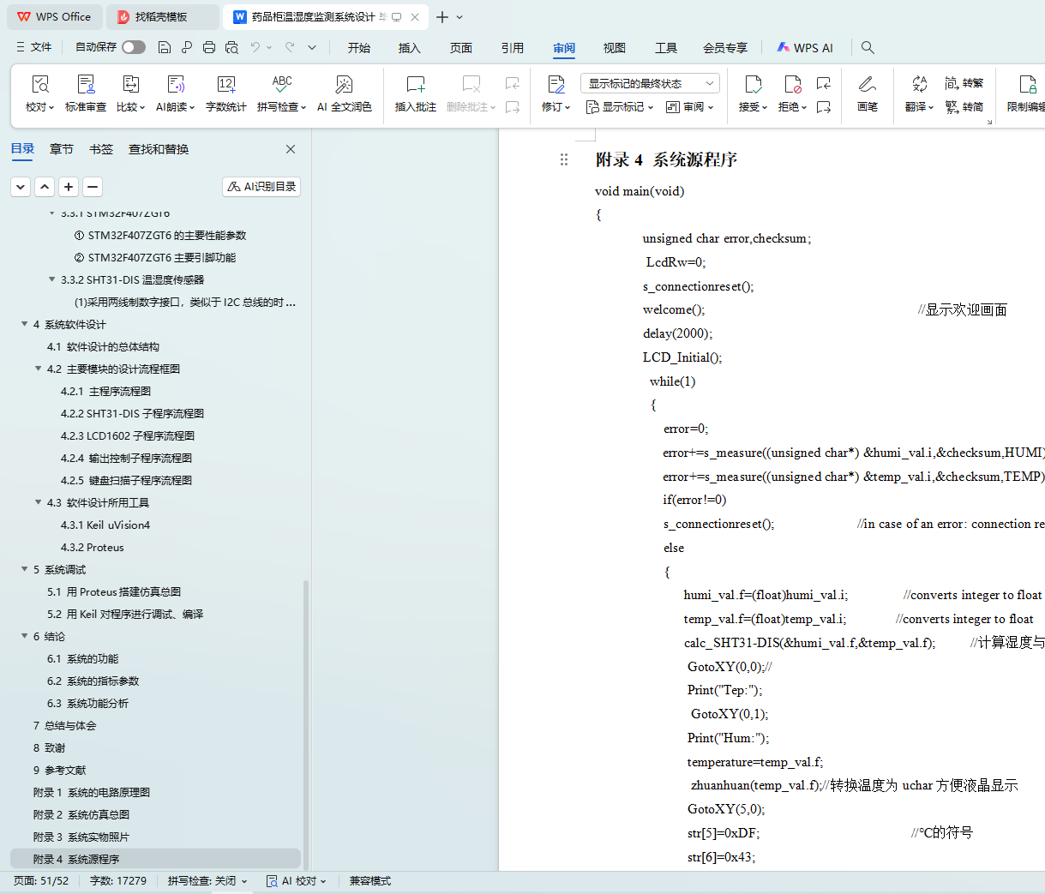This screenshot has width=1045, height=894.
Task: Click the WPS AI button
Action: pos(805,48)
